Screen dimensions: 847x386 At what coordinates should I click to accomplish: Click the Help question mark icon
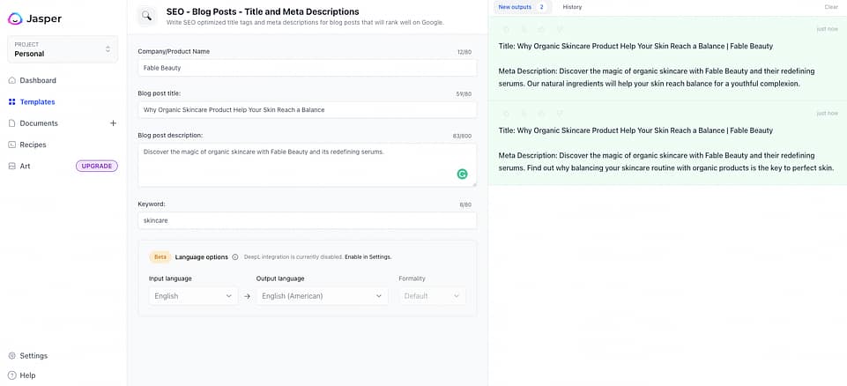pos(11,375)
